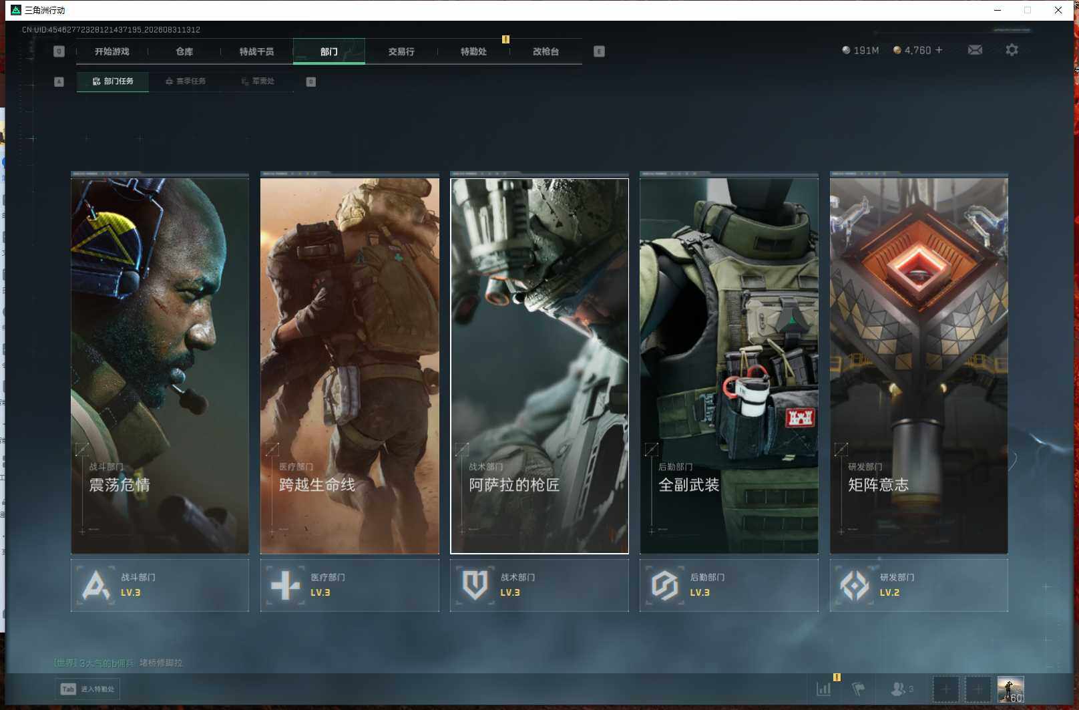Click the 医疗部门 LV.3 level panel

(349, 585)
